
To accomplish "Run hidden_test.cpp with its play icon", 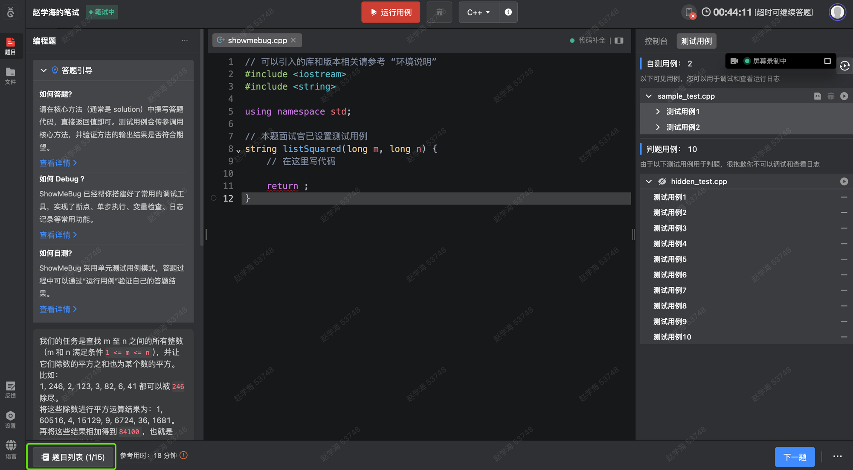I will click(844, 181).
